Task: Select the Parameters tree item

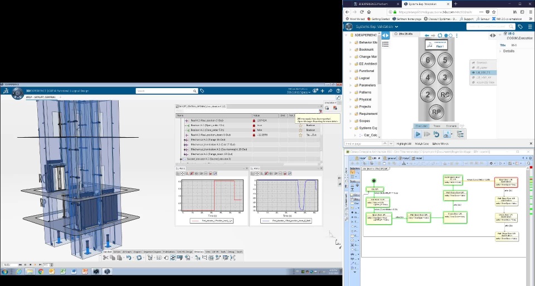Action: [367, 85]
